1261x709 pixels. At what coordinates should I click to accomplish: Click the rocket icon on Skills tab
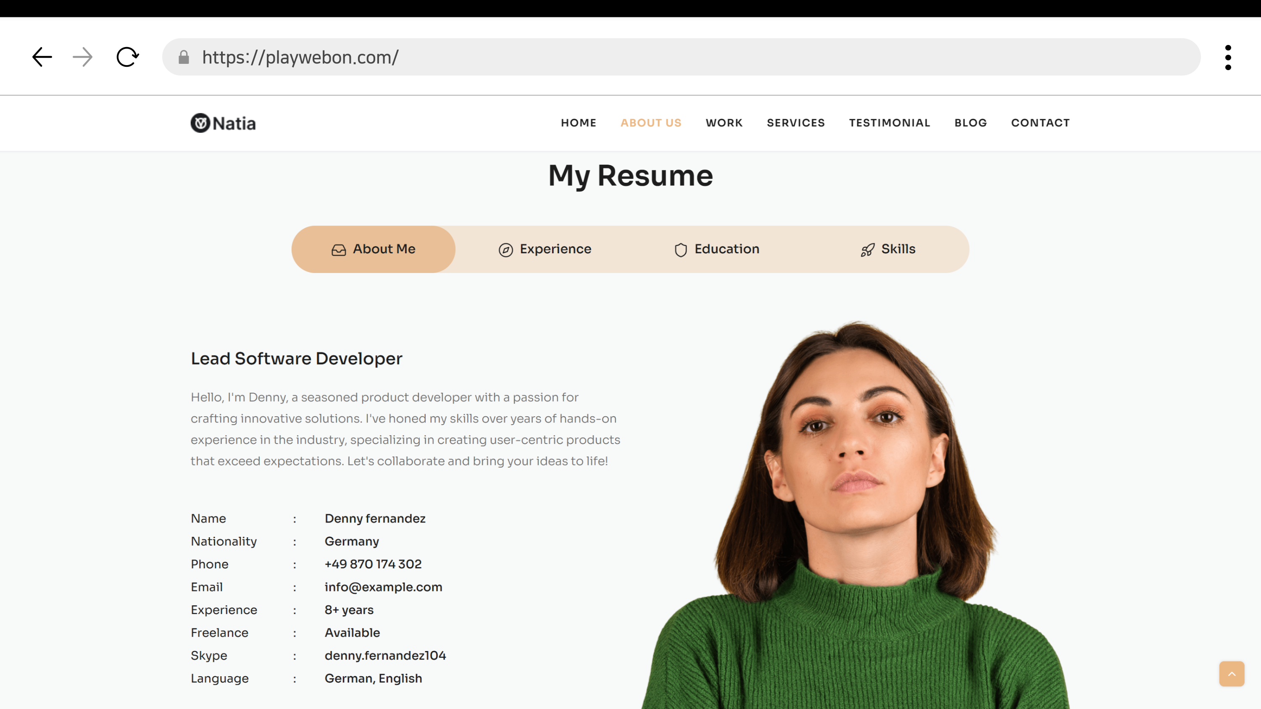(x=867, y=250)
